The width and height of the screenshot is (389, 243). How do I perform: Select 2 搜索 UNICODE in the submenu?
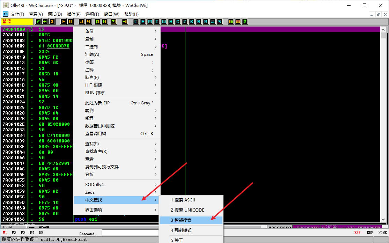point(191,210)
